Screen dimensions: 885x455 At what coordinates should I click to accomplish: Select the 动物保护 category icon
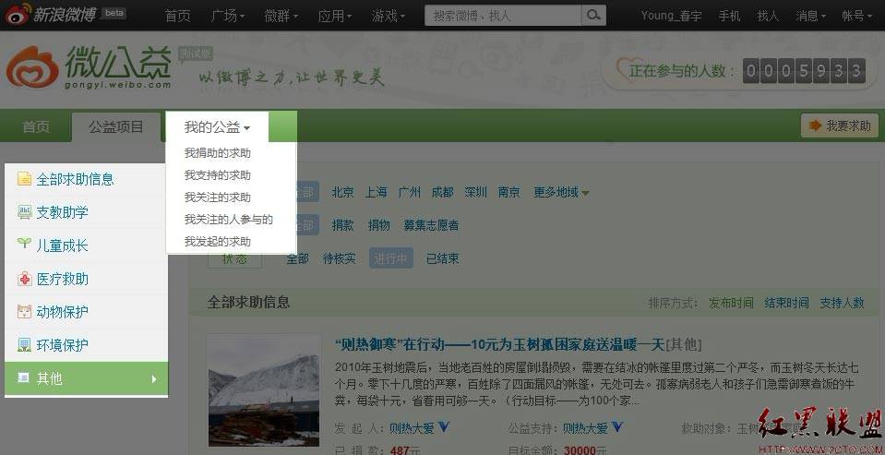[x=24, y=312]
